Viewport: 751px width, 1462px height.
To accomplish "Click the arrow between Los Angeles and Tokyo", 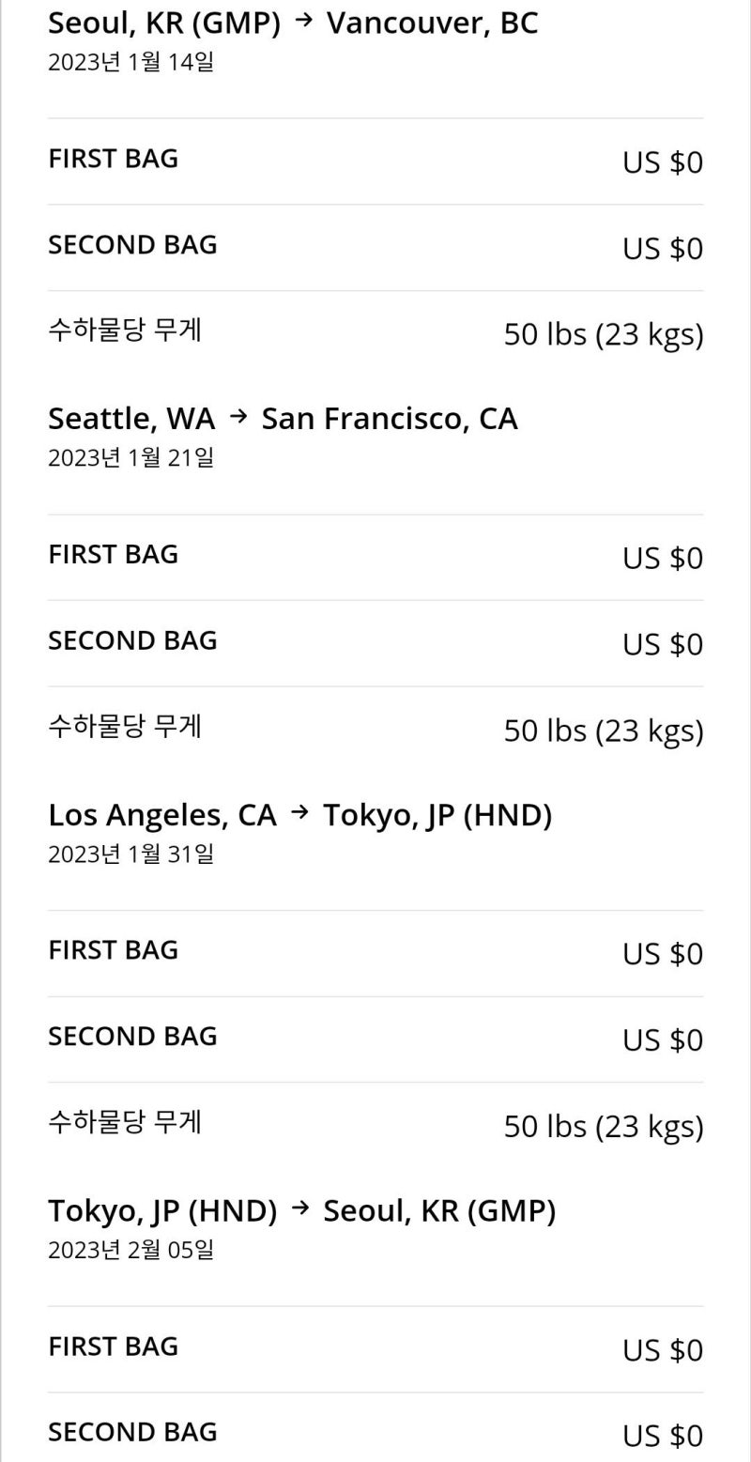I will (x=300, y=813).
